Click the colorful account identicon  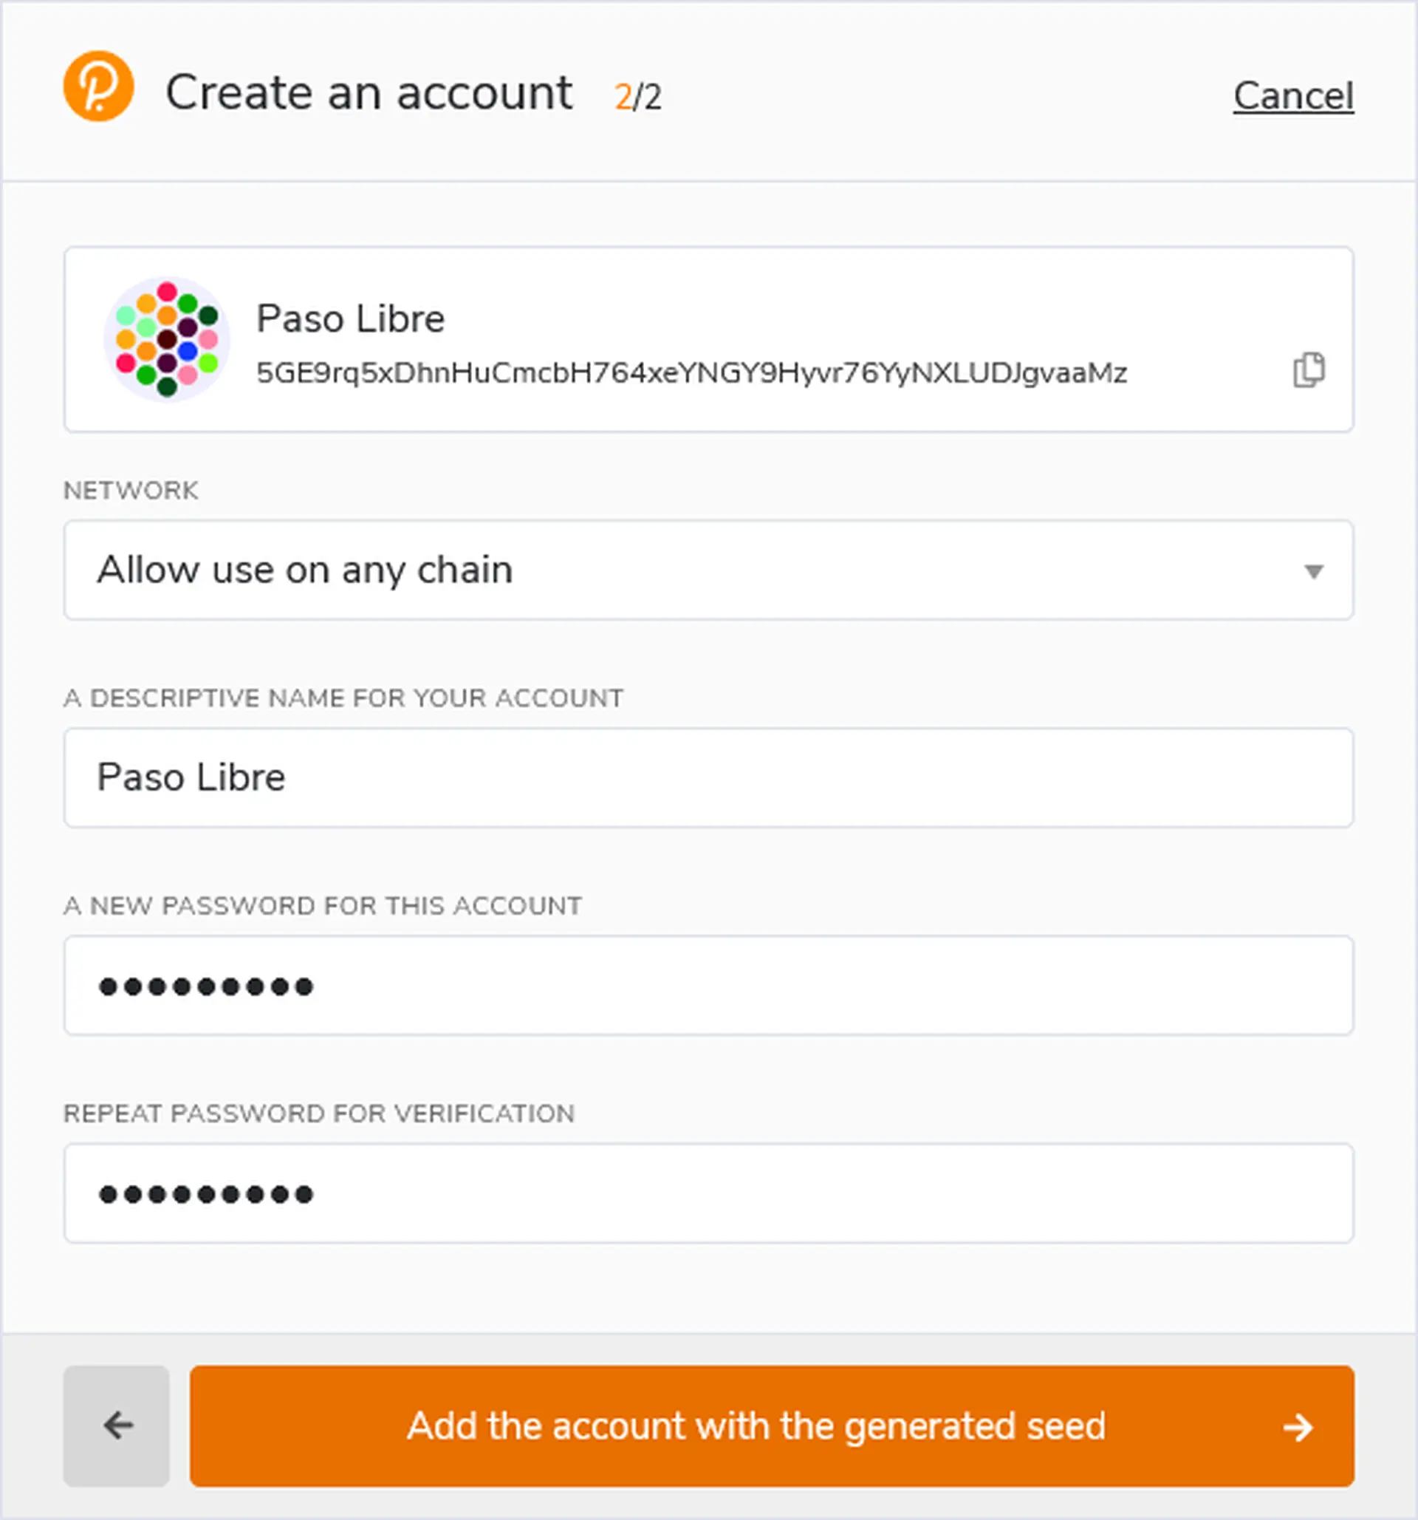coord(167,338)
